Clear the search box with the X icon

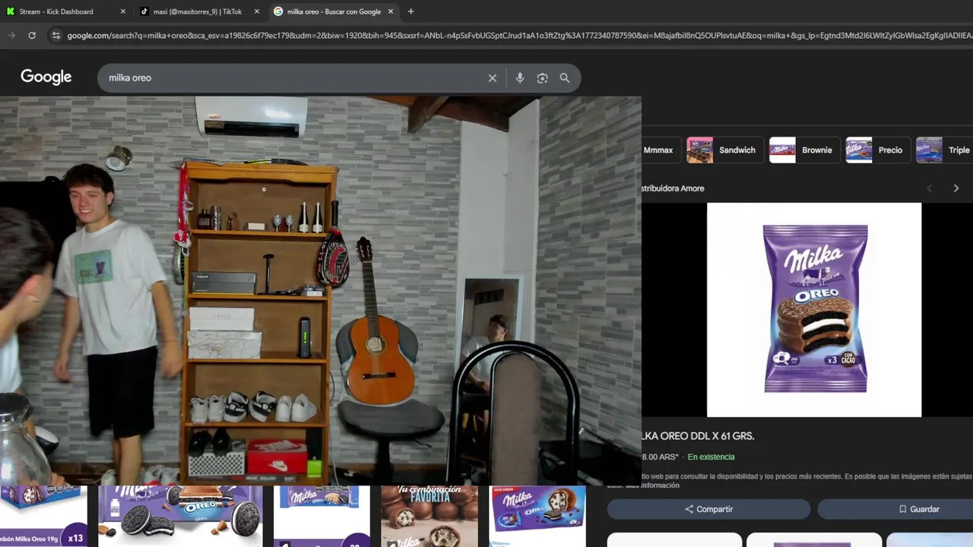[493, 78]
